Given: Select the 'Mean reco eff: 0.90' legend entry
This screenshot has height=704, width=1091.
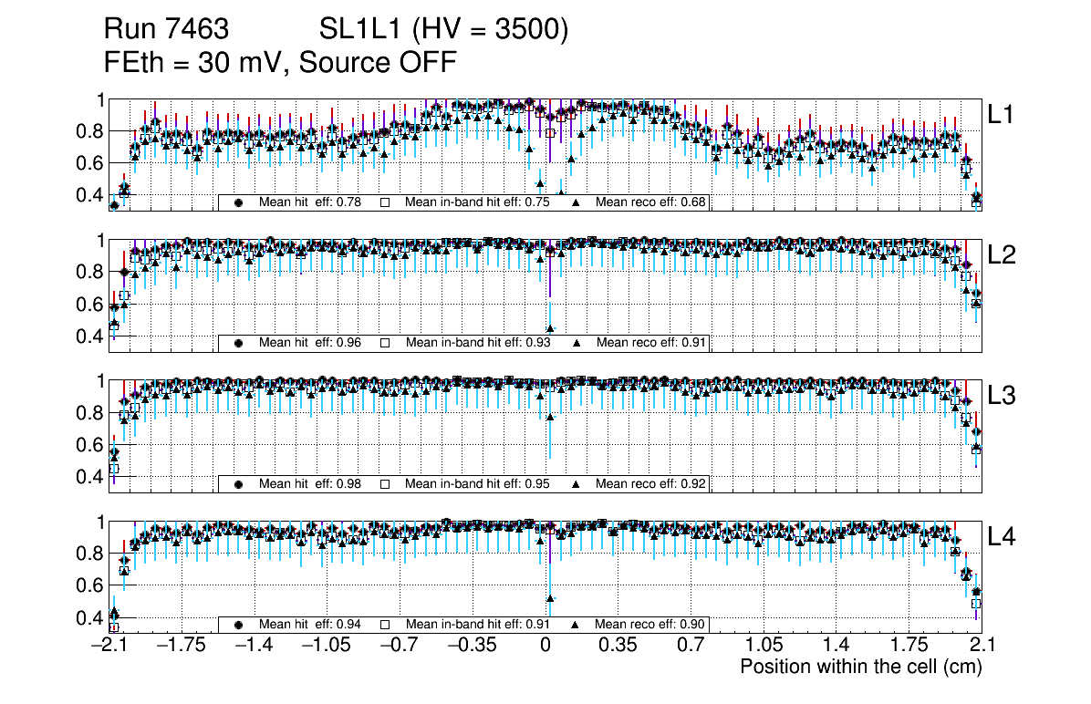Looking at the screenshot, I should click(x=650, y=625).
